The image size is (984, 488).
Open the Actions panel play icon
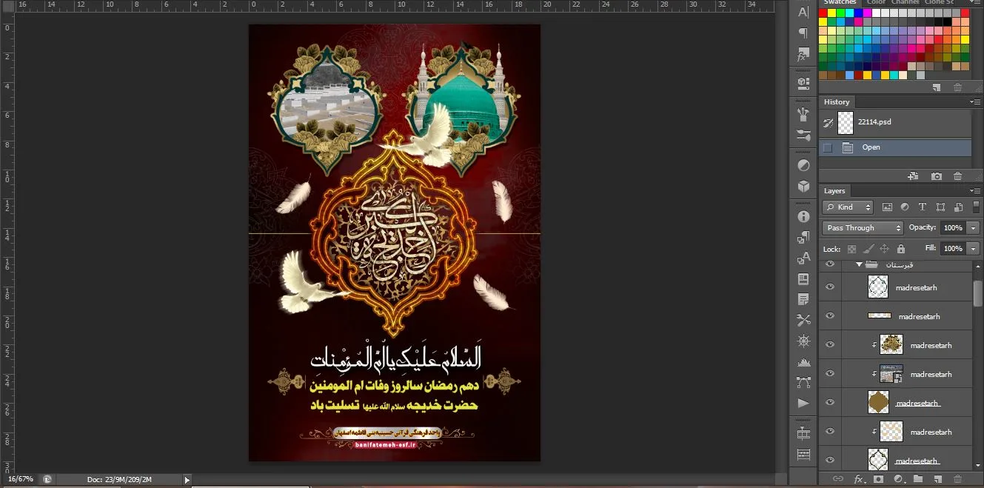coord(803,404)
